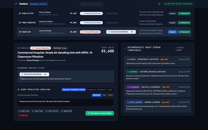Click into the customer message text area
This screenshot has height=130, width=208.
(x=66, y=103)
